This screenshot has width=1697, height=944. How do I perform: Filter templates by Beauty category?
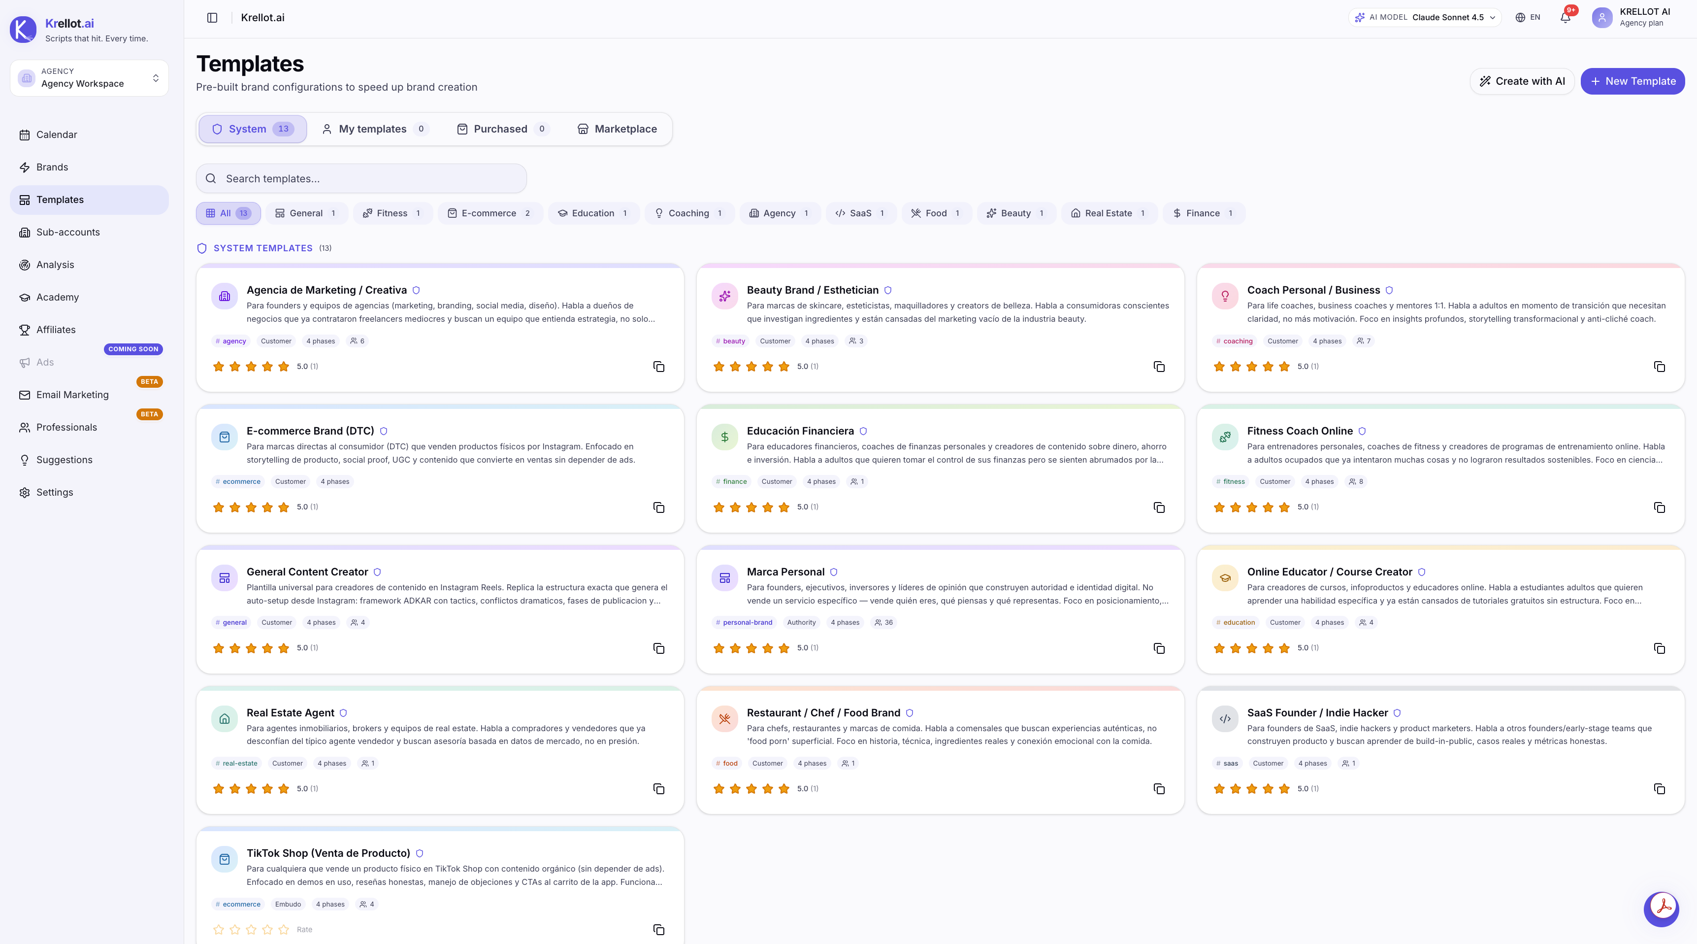pyautogui.click(x=1016, y=213)
